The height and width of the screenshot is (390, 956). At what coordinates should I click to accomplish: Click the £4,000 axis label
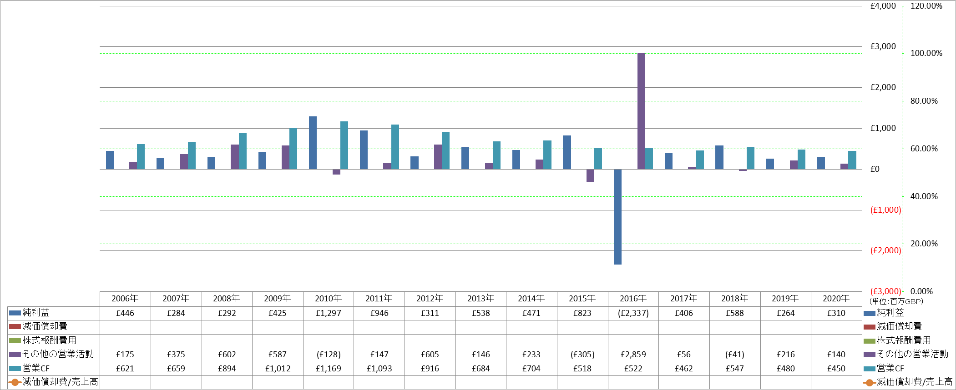click(883, 6)
